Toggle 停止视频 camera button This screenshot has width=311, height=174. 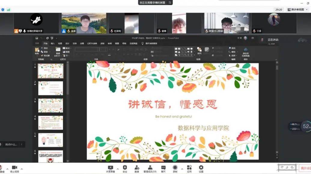(x=14, y=168)
